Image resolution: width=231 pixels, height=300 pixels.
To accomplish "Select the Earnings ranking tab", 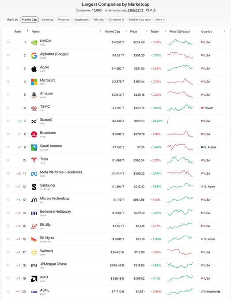I will (x=48, y=19).
